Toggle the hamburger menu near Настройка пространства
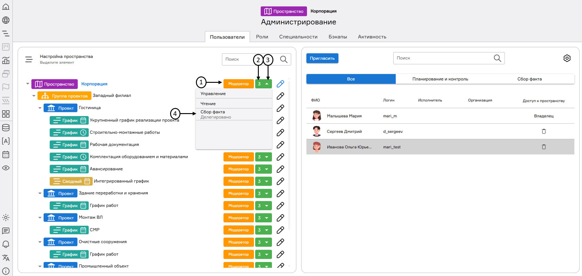The image size is (582, 276). (x=29, y=59)
